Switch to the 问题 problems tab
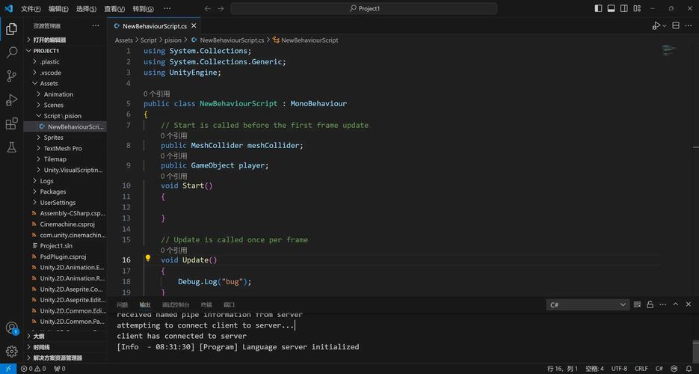The height and width of the screenshot is (374, 699). 122,305
